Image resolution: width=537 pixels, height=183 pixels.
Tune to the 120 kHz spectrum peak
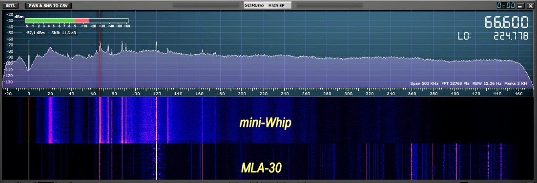(156, 46)
